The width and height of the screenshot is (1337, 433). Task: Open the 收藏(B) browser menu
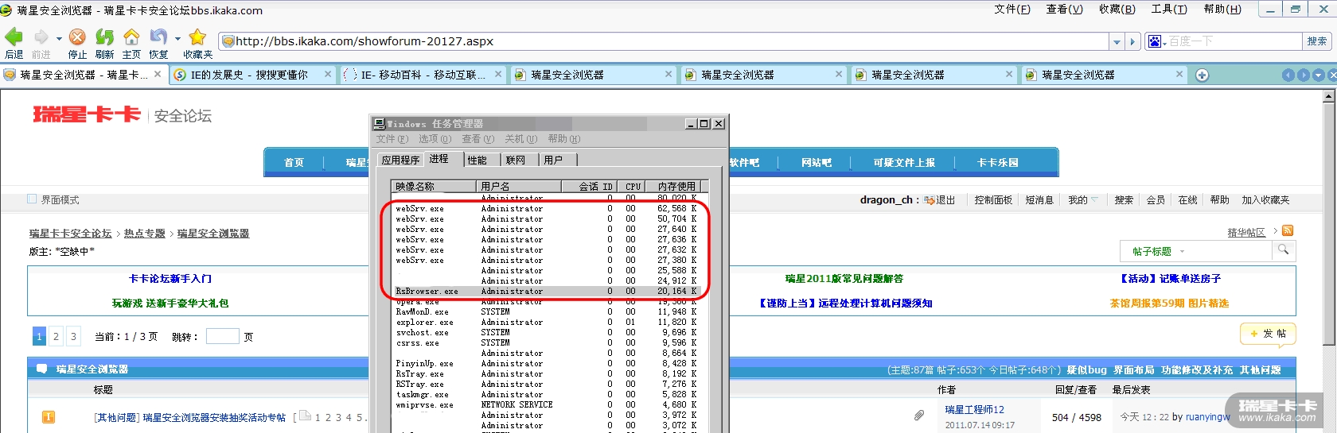click(1117, 10)
